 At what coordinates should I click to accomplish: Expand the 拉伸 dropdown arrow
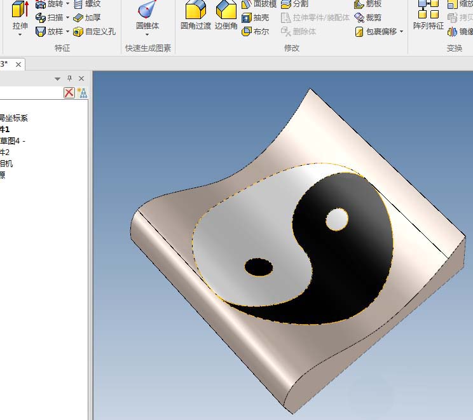[x=20, y=35]
